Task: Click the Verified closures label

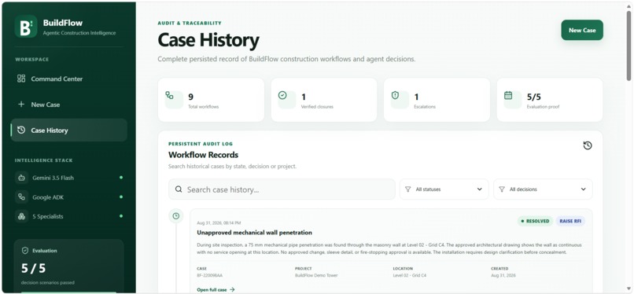Action: tap(318, 107)
